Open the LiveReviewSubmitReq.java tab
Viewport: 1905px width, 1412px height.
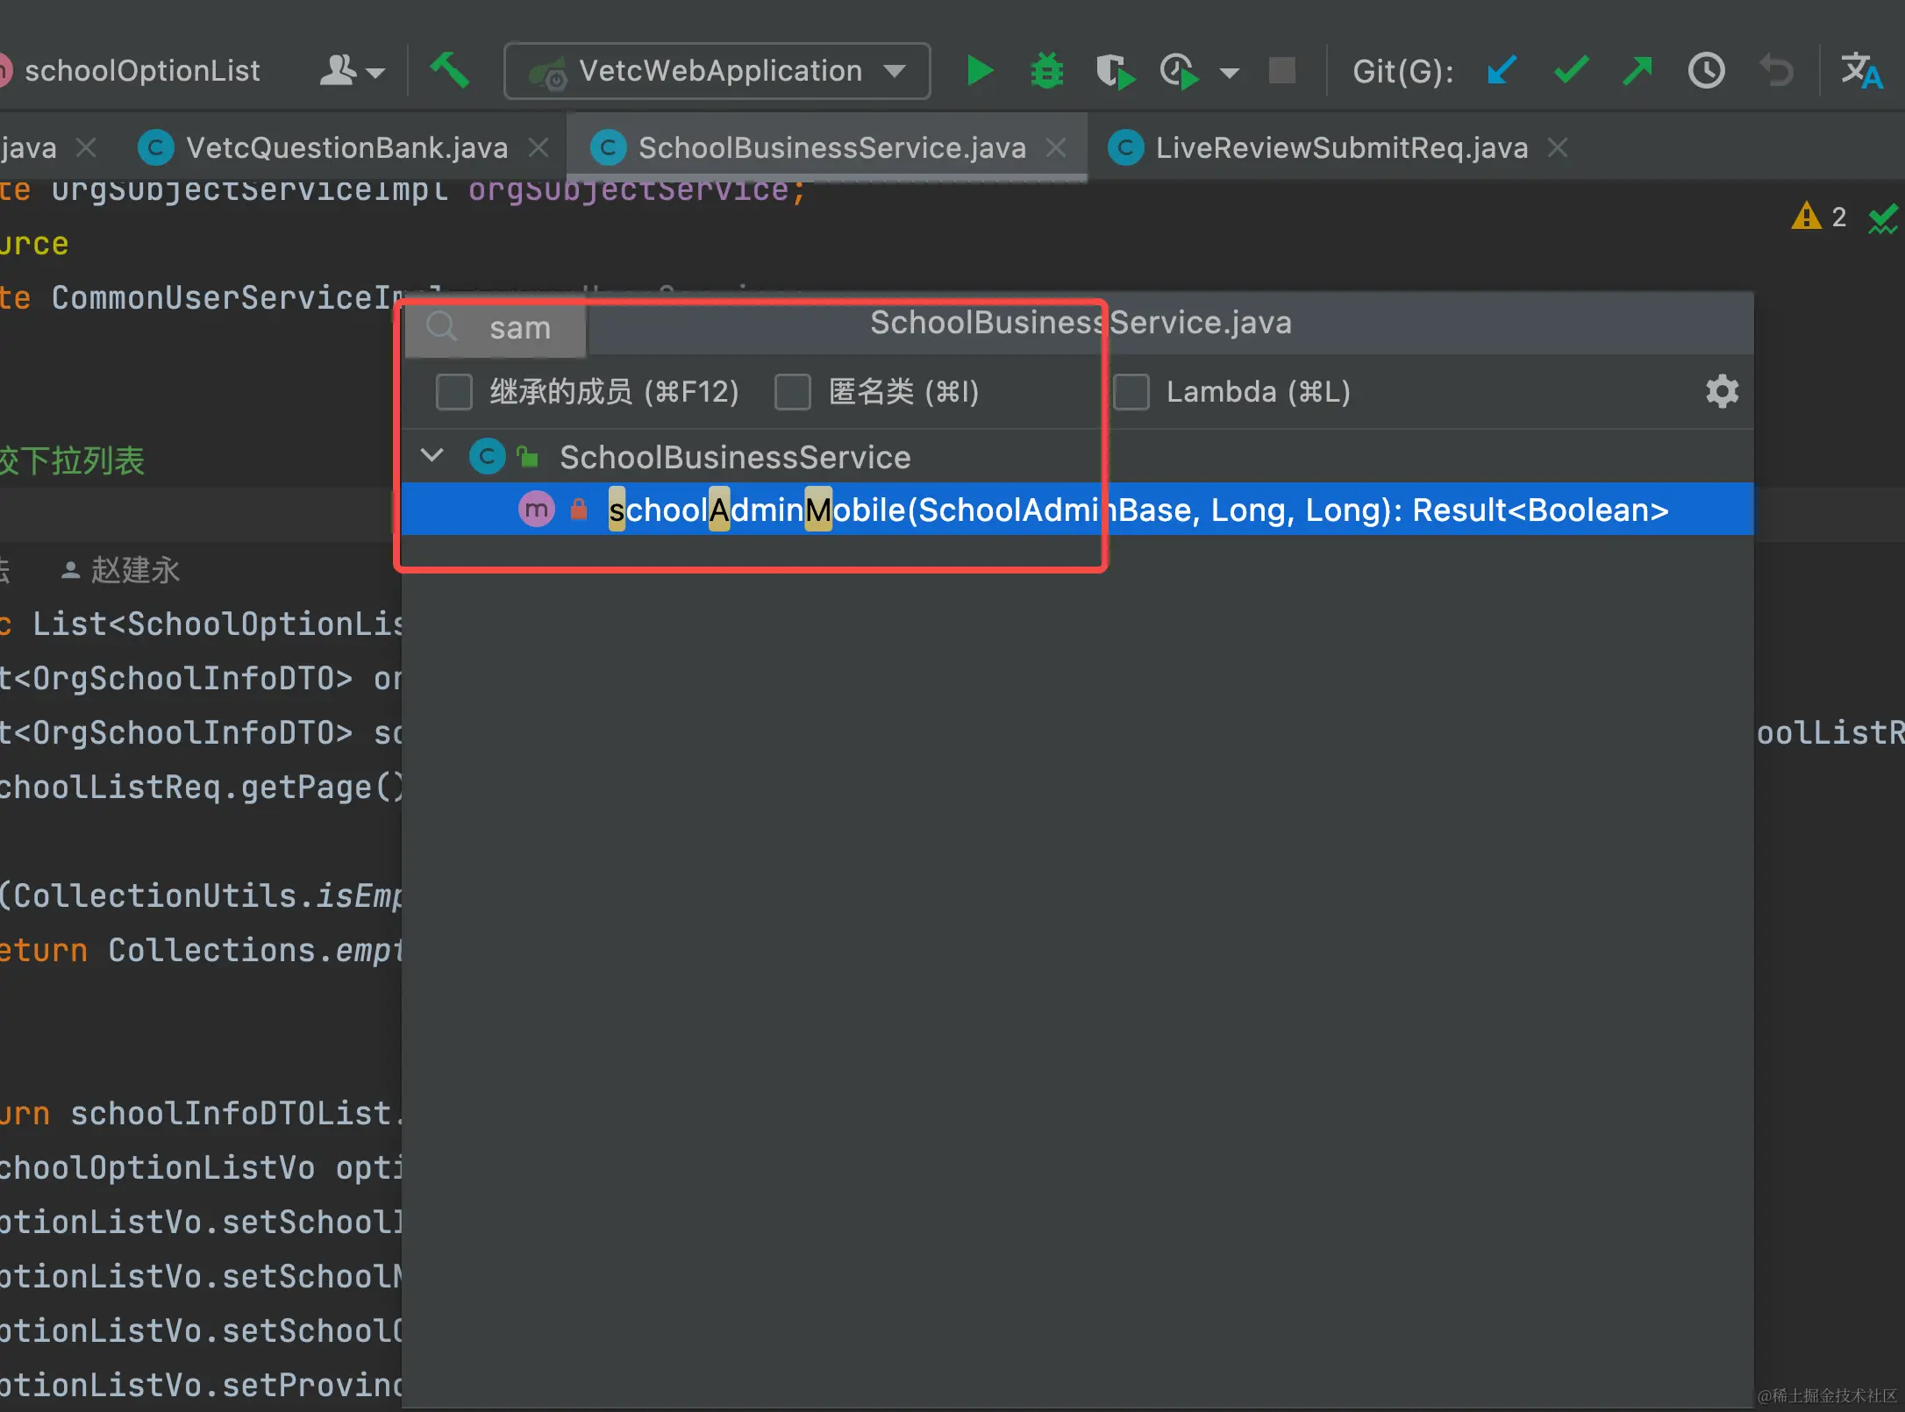pyautogui.click(x=1340, y=147)
